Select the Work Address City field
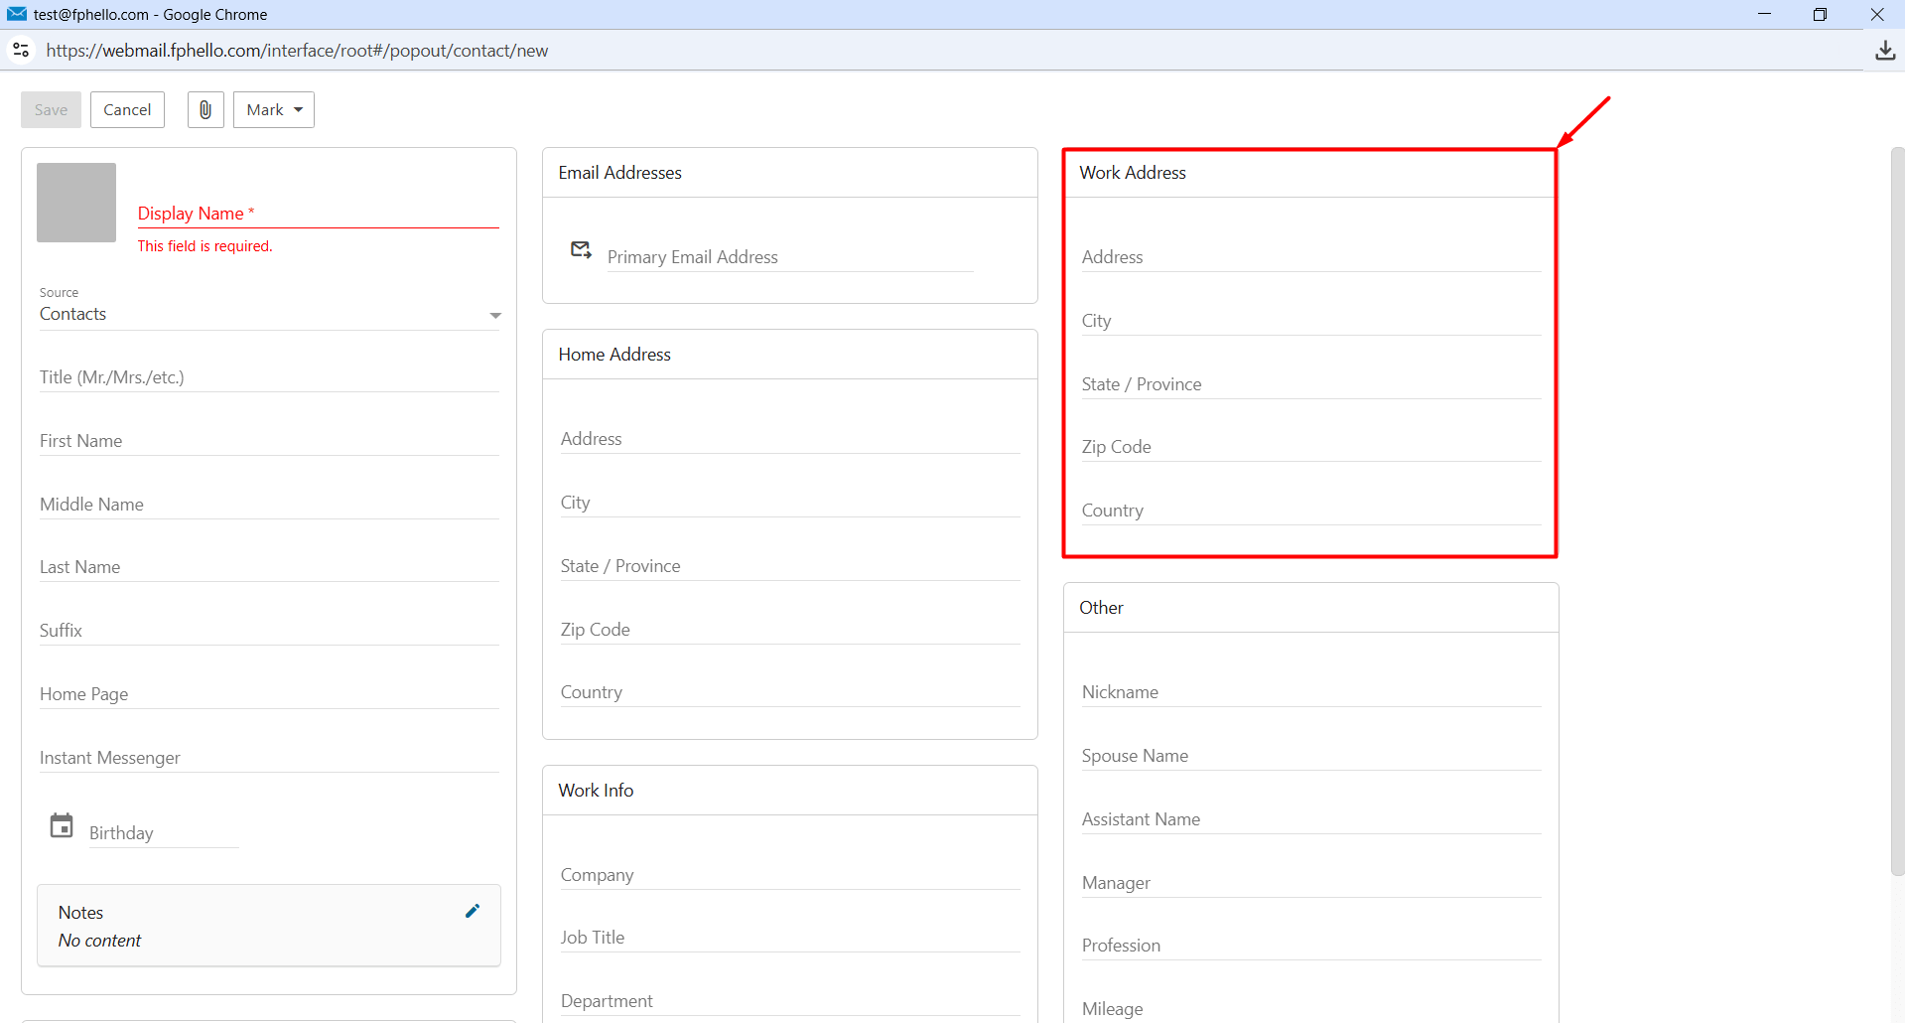The image size is (1905, 1023). pyautogui.click(x=1310, y=321)
